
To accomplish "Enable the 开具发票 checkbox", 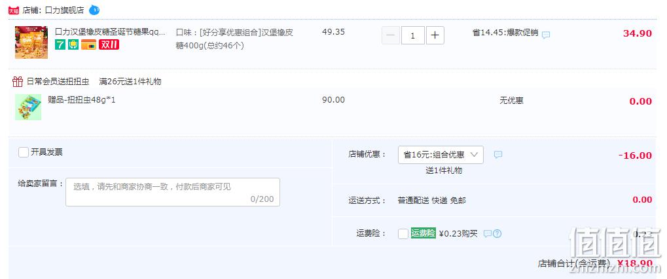I will click(24, 152).
